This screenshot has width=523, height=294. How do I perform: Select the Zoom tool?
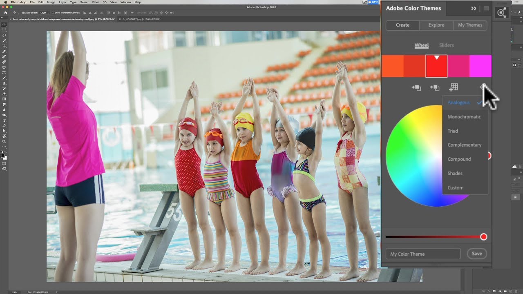coord(4,141)
